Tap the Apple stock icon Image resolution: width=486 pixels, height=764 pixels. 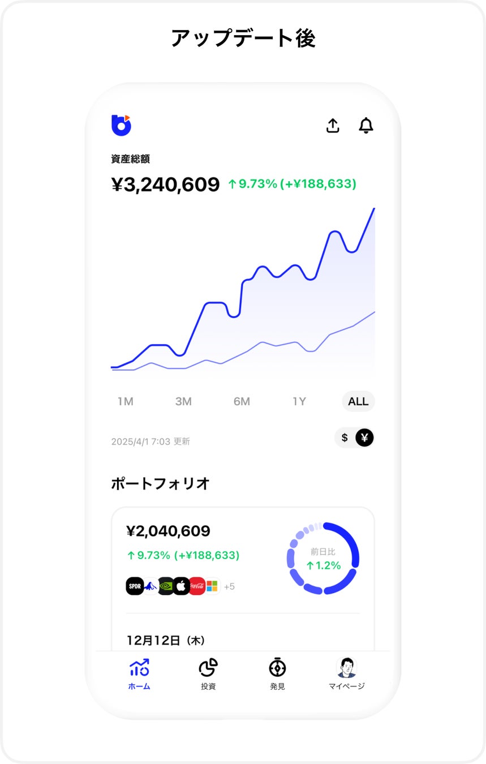pos(181,586)
